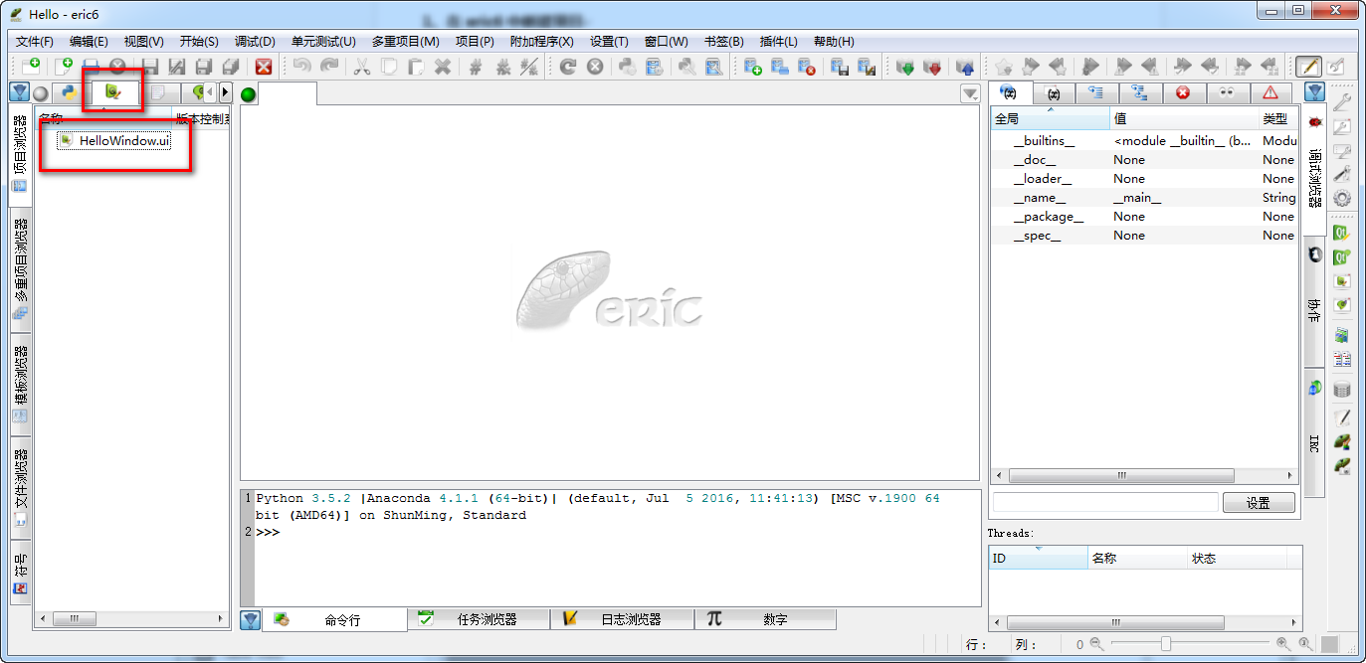The height and width of the screenshot is (663, 1366).
Task: Click the Restart circular-arrow icon
Action: 568,67
